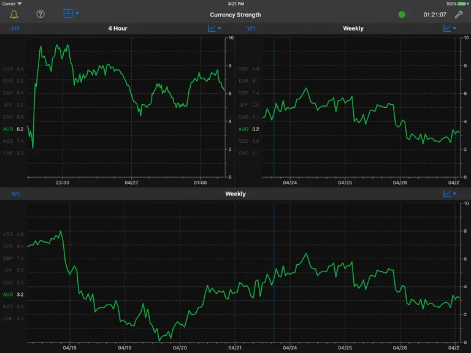Toggle USD 4.5 line in the 4 Hour panel
The height and width of the screenshot is (353, 471).
click(x=13, y=69)
